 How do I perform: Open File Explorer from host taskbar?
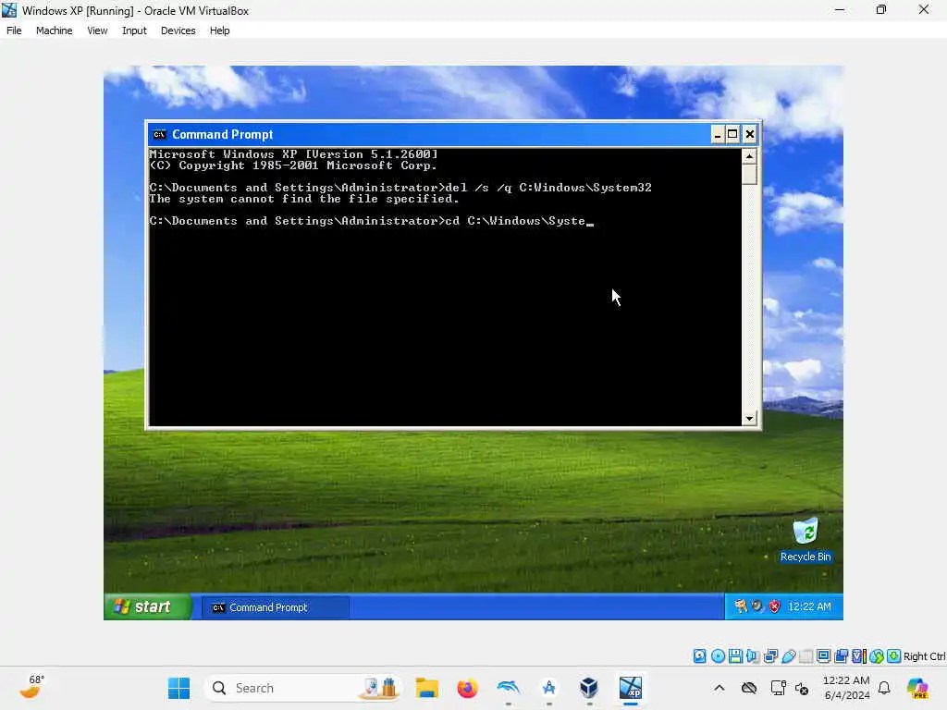tap(427, 688)
